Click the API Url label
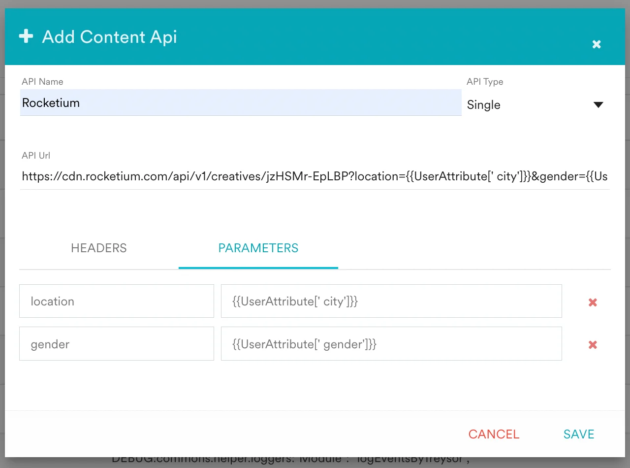Screen dimensions: 630x468 point(36,156)
